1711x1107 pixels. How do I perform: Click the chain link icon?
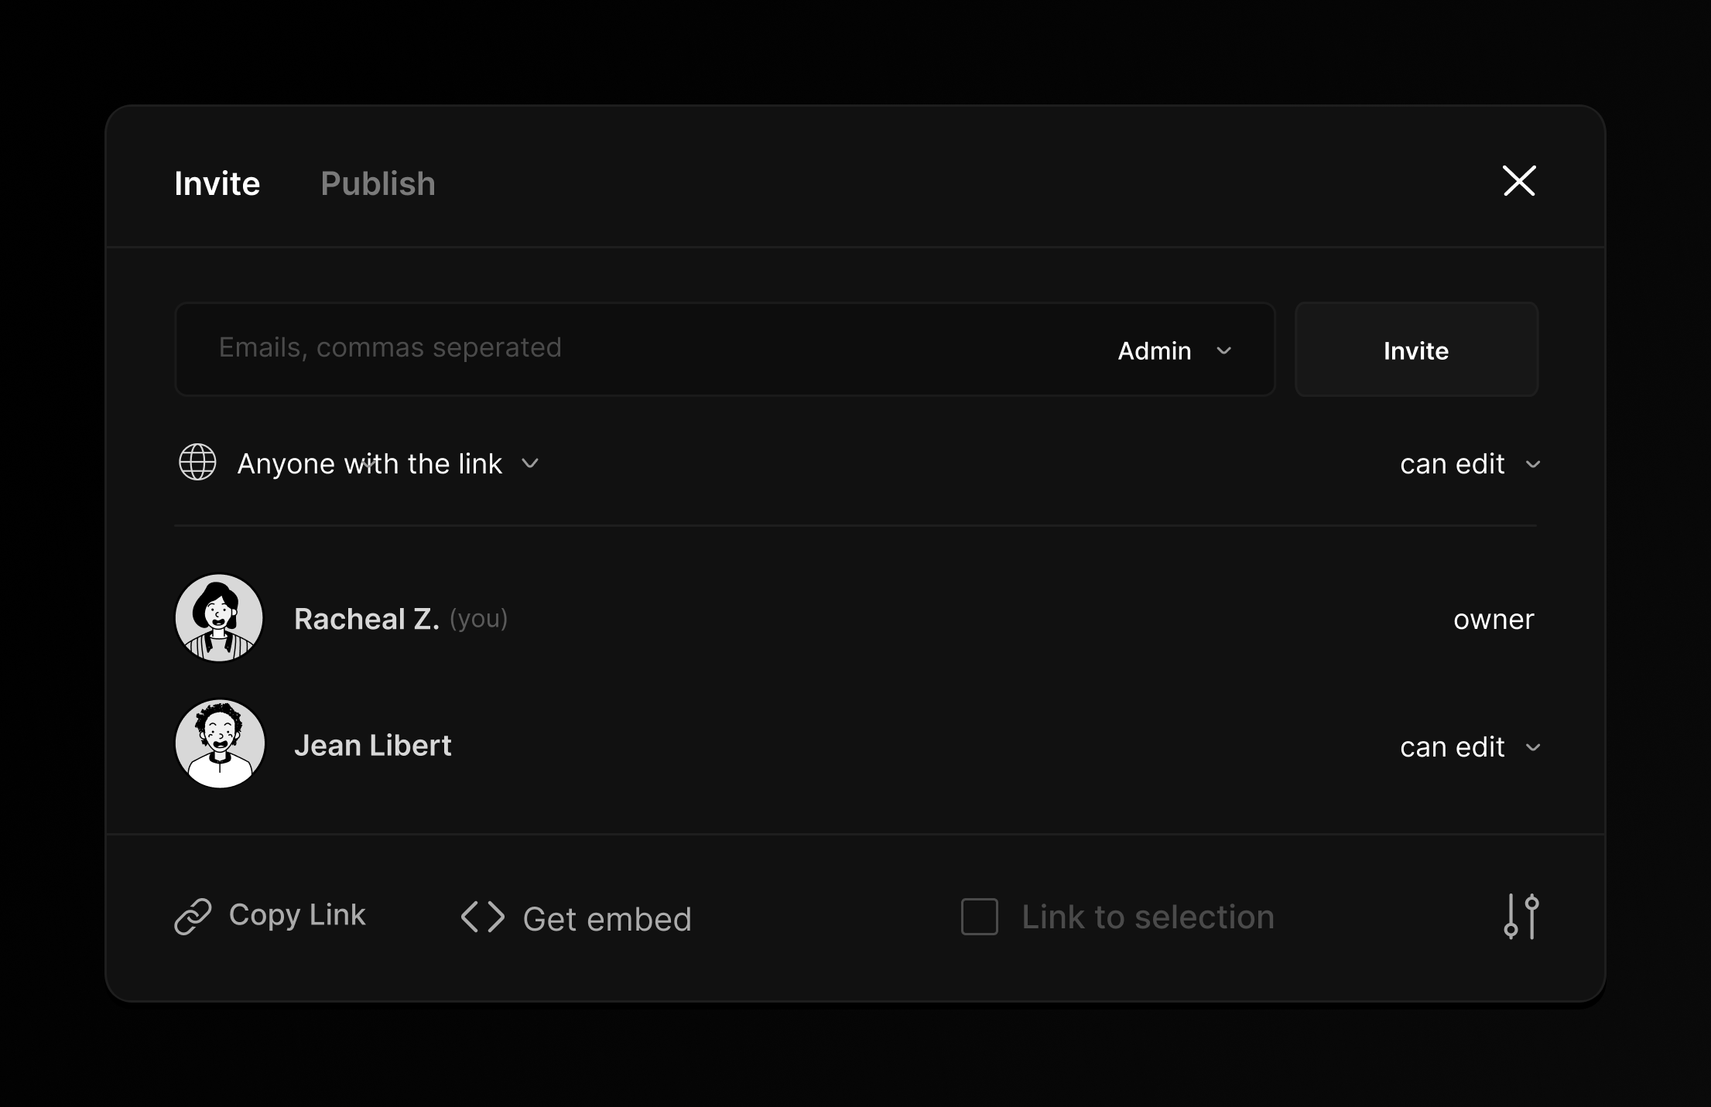point(193,917)
